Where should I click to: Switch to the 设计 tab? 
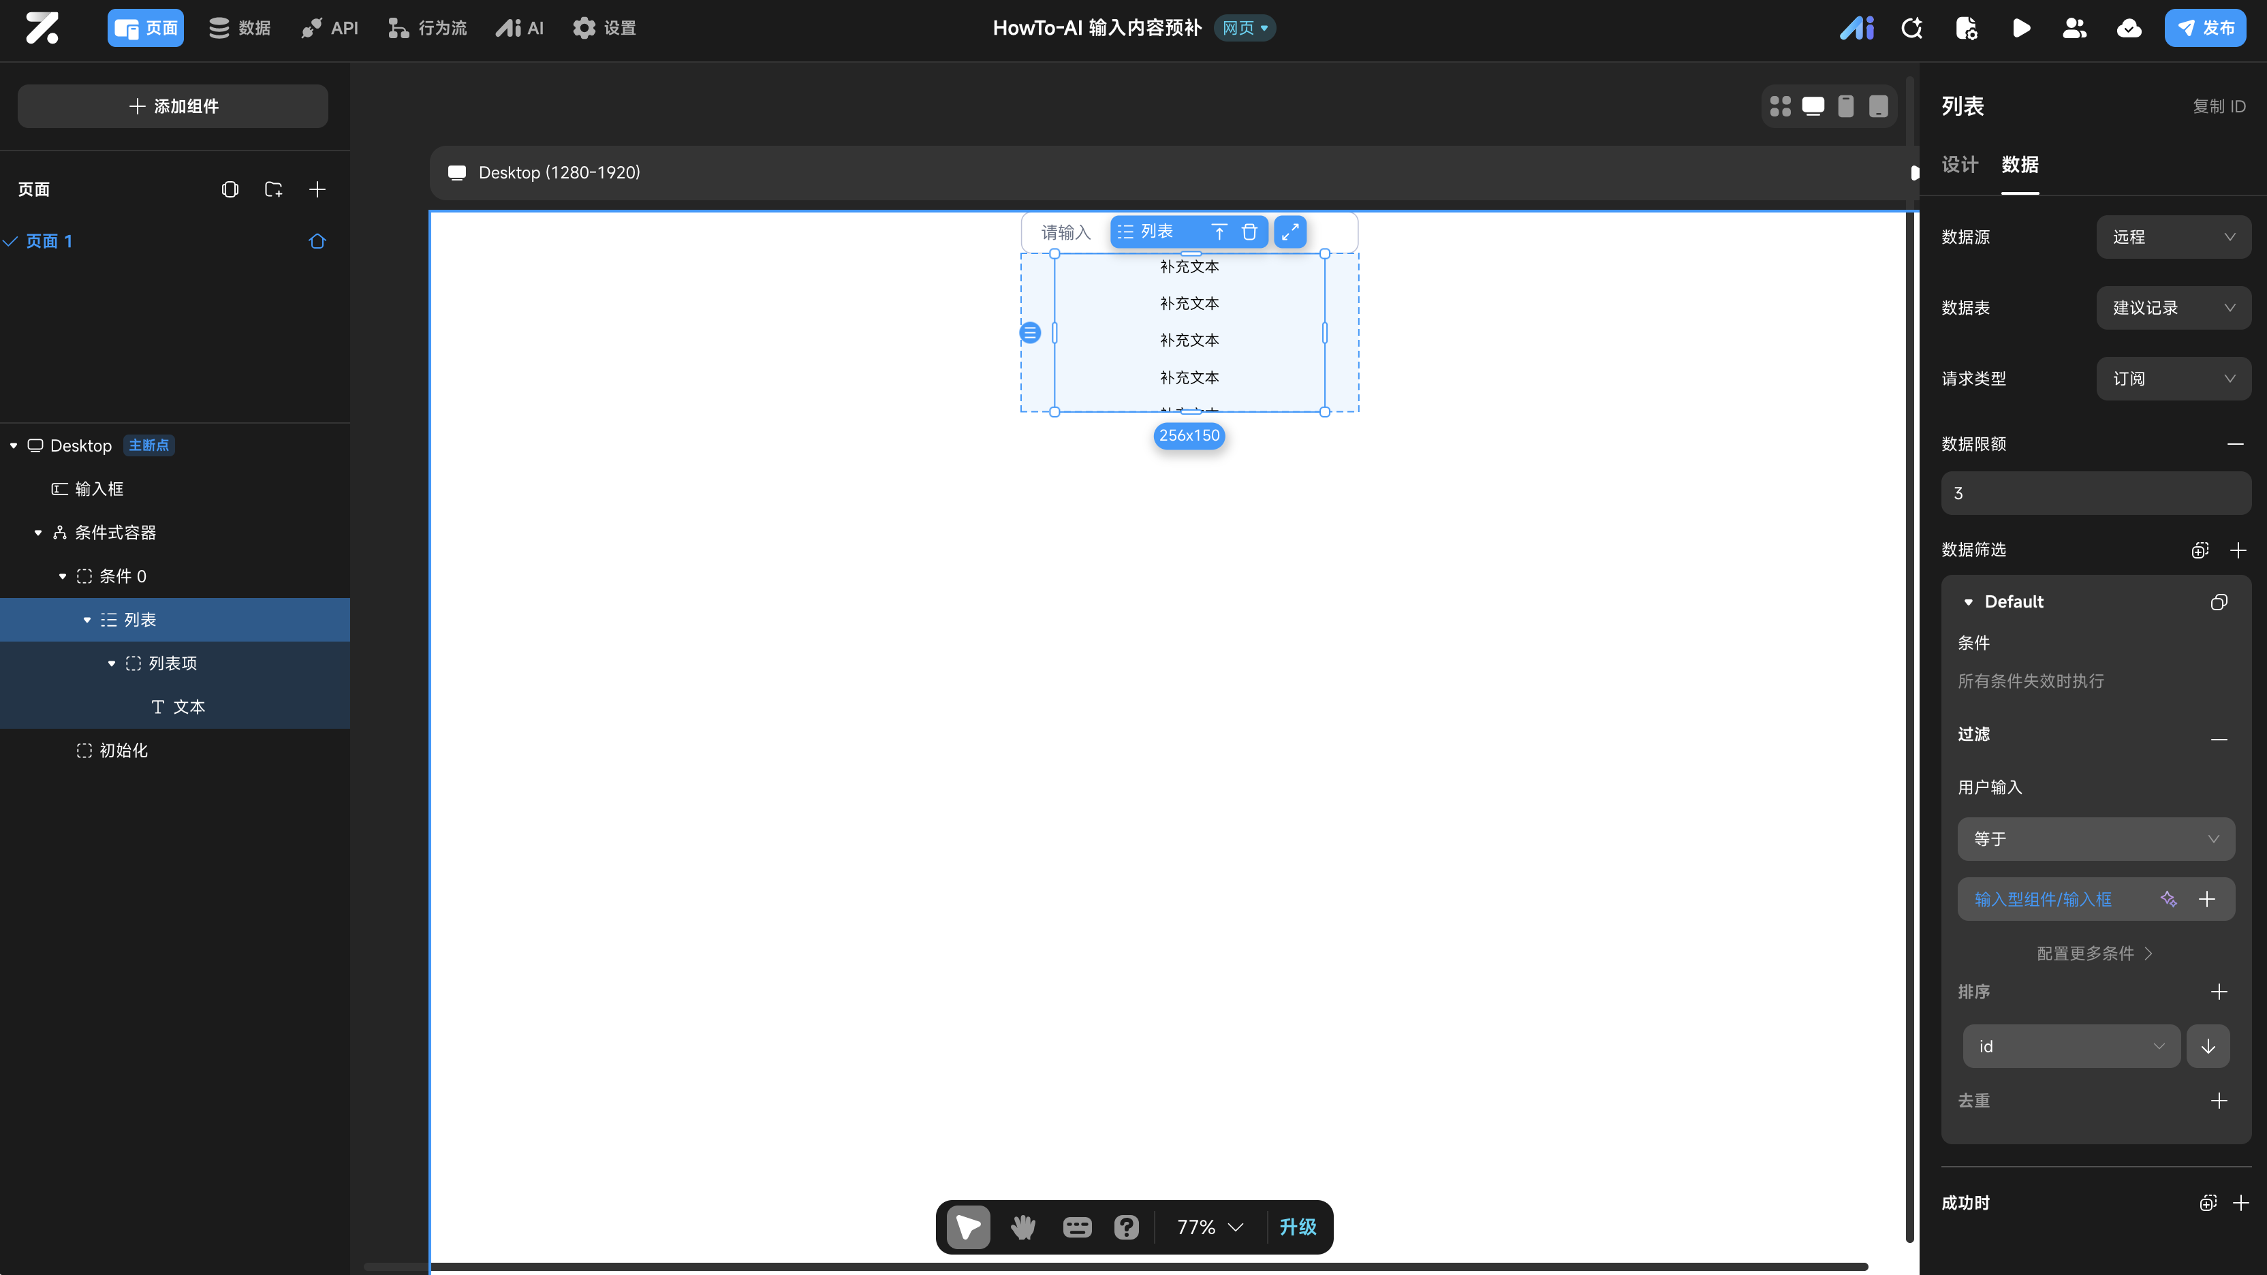pyautogui.click(x=1960, y=165)
